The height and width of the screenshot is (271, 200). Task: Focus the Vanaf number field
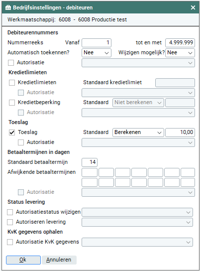tap(97, 43)
